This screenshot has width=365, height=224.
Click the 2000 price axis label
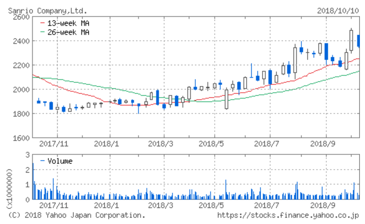pyautogui.click(x=22, y=90)
